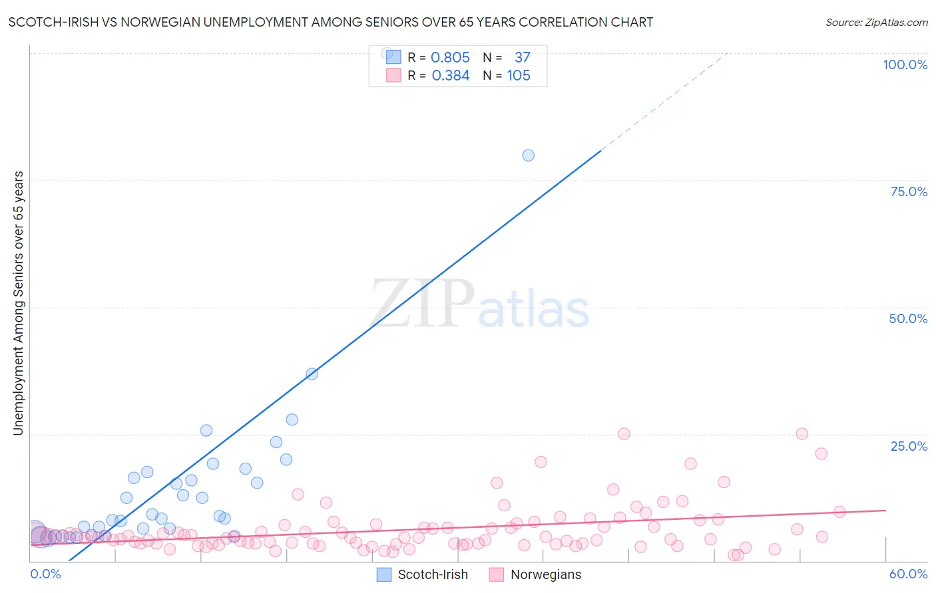Viewport: 936px width, 593px height.
Task: Click the 50.0% y-axis label
Action: pos(908,318)
